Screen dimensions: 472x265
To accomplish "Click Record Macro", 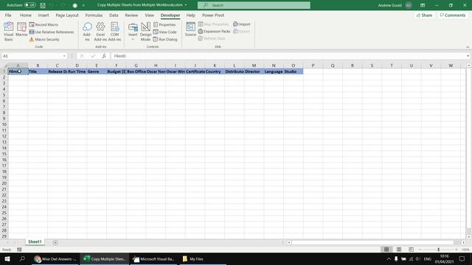I will click(x=44, y=24).
